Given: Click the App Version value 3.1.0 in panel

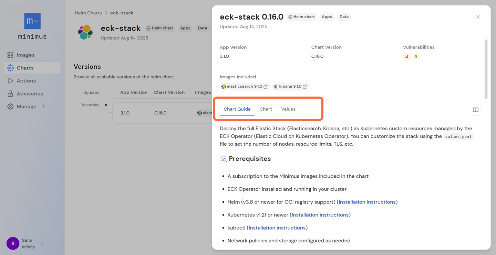Looking at the screenshot, I should coord(225,56).
